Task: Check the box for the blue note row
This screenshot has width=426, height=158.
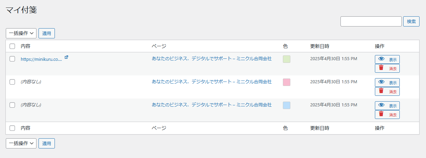Action: (x=12, y=105)
